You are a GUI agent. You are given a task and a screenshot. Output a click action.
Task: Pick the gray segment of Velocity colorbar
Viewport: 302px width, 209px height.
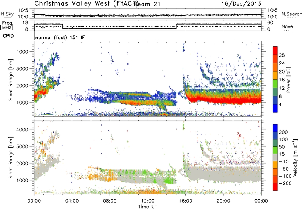(275, 158)
